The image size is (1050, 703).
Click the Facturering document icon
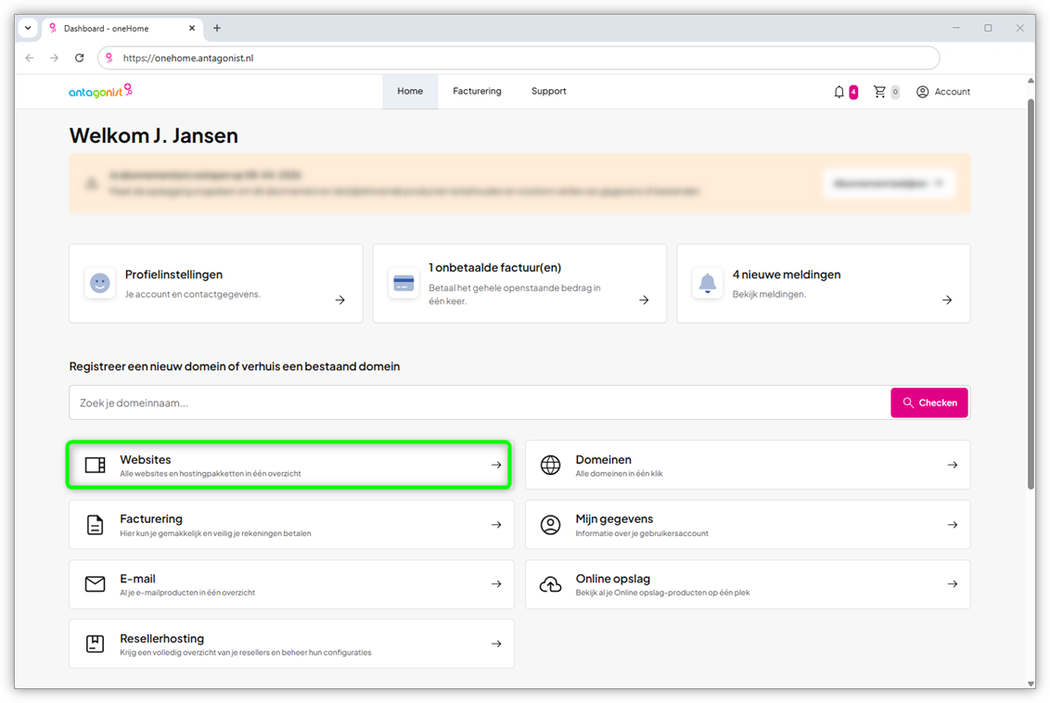coord(96,525)
